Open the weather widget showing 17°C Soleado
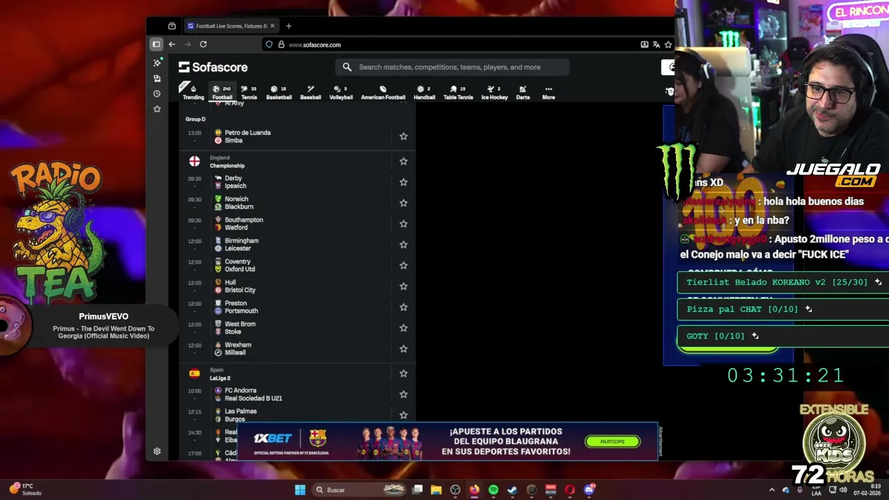889x500 pixels. click(x=25, y=490)
